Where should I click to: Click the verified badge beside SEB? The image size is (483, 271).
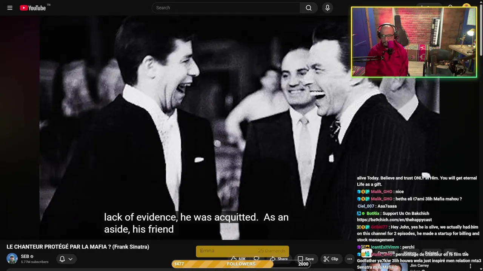tap(32, 257)
